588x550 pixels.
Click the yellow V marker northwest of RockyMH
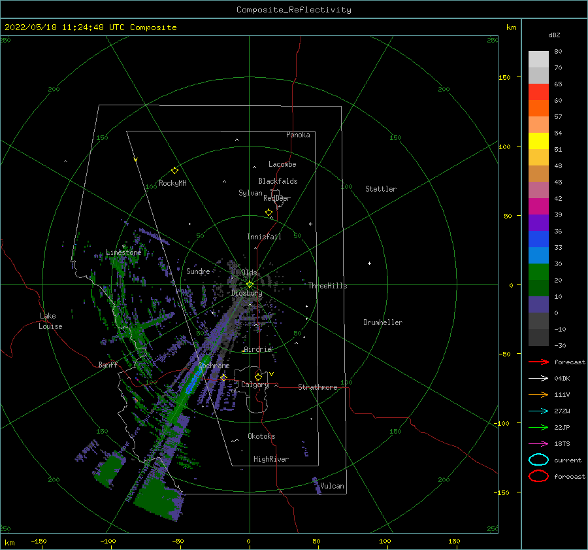136,160
